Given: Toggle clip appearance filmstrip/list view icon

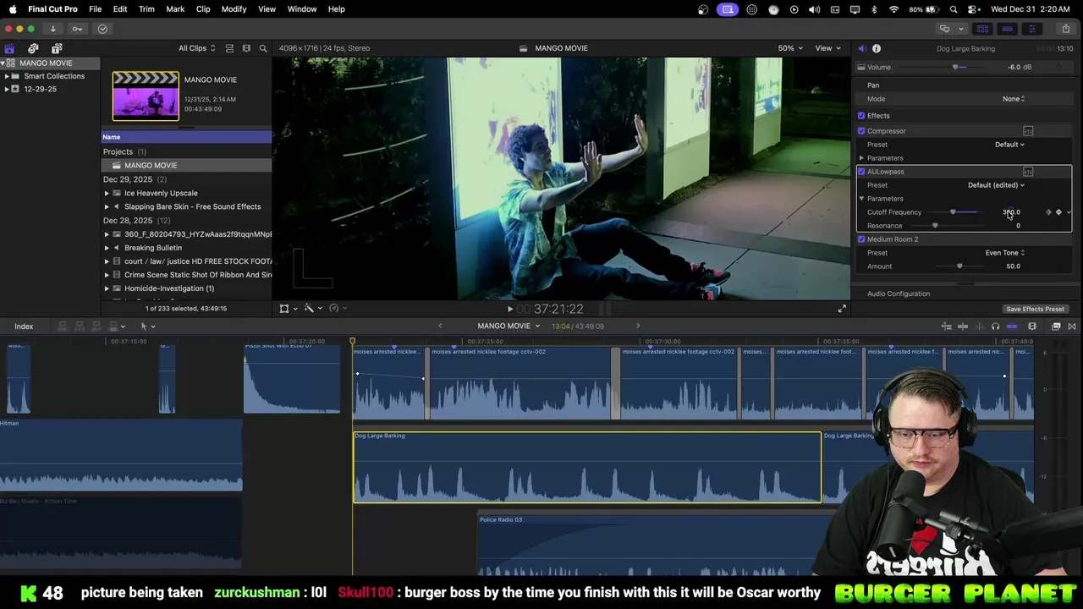Looking at the screenshot, I should click(229, 48).
